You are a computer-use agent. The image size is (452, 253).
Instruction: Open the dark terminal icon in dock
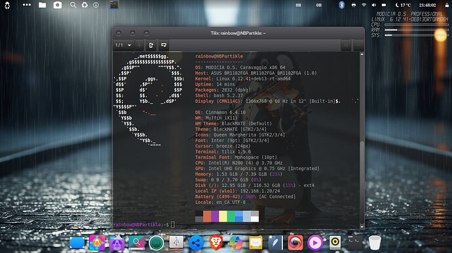pyautogui.click(x=354, y=243)
